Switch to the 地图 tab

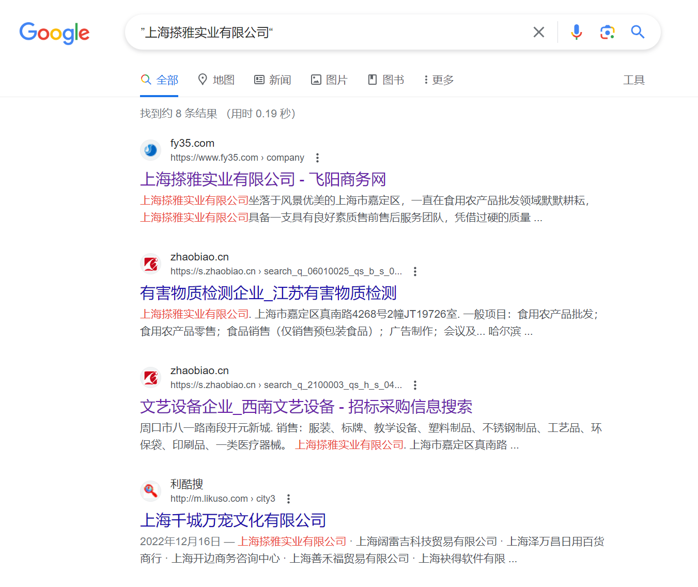pos(216,80)
